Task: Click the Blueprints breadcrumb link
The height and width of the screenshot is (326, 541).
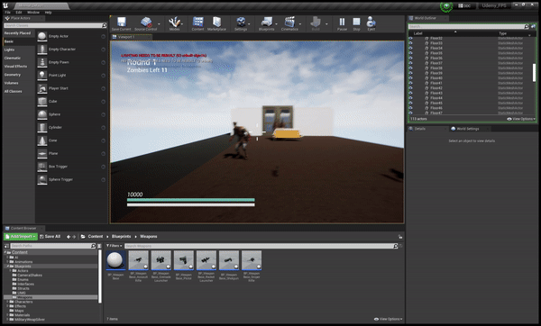Action: click(122, 237)
